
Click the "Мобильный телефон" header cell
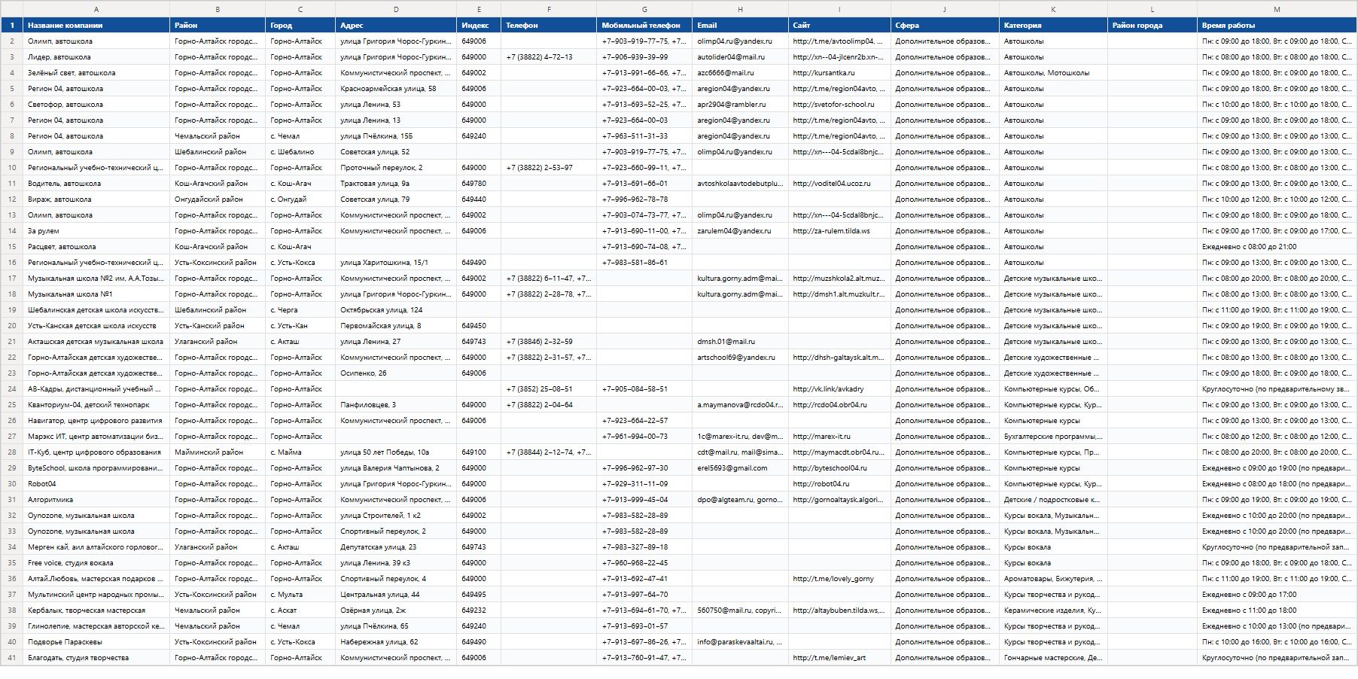point(644,25)
